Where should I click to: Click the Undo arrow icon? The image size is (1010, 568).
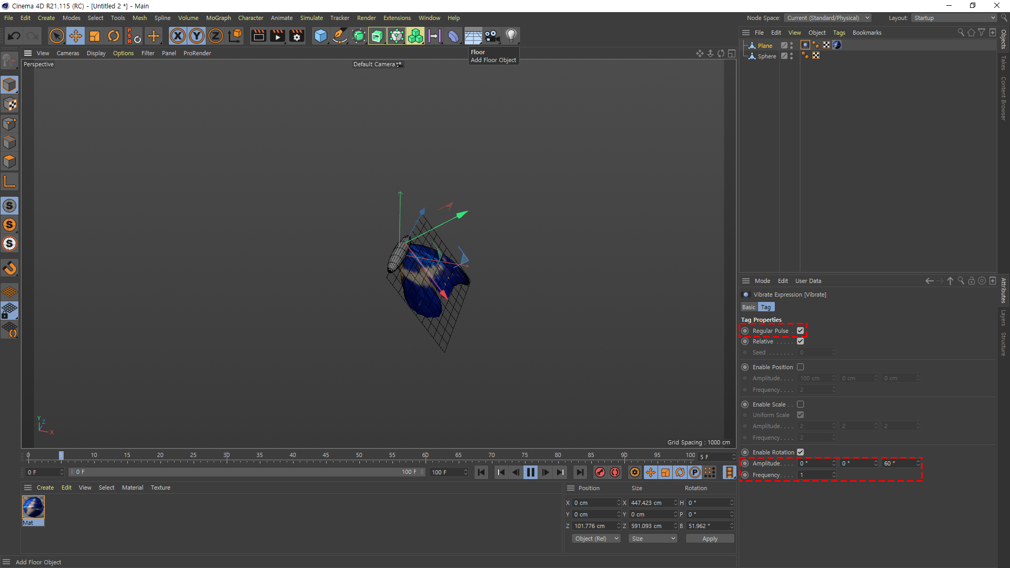click(x=14, y=36)
